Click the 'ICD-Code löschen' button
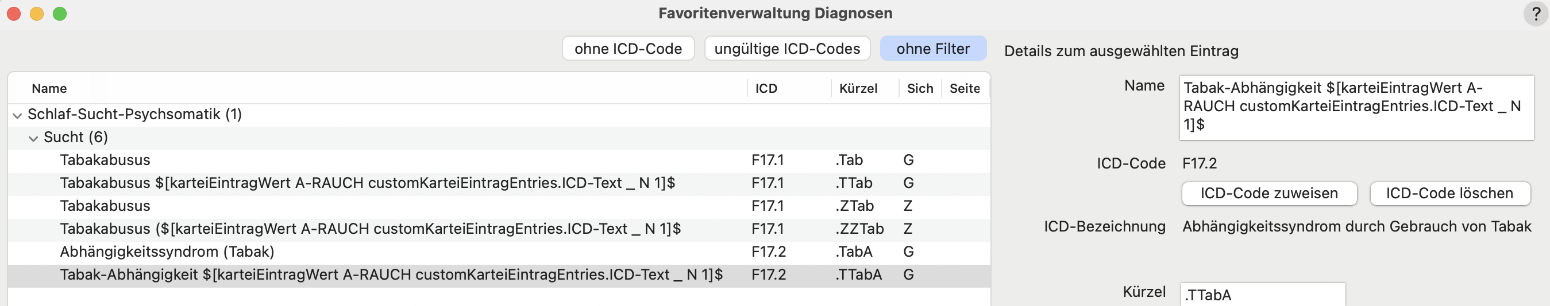The height and width of the screenshot is (306, 1550). [x=1449, y=193]
